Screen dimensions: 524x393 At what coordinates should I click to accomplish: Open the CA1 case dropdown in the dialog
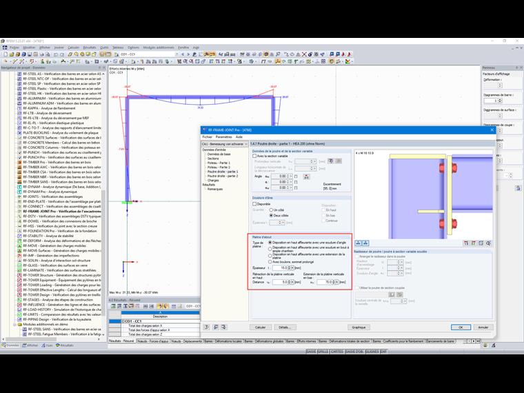click(246, 144)
